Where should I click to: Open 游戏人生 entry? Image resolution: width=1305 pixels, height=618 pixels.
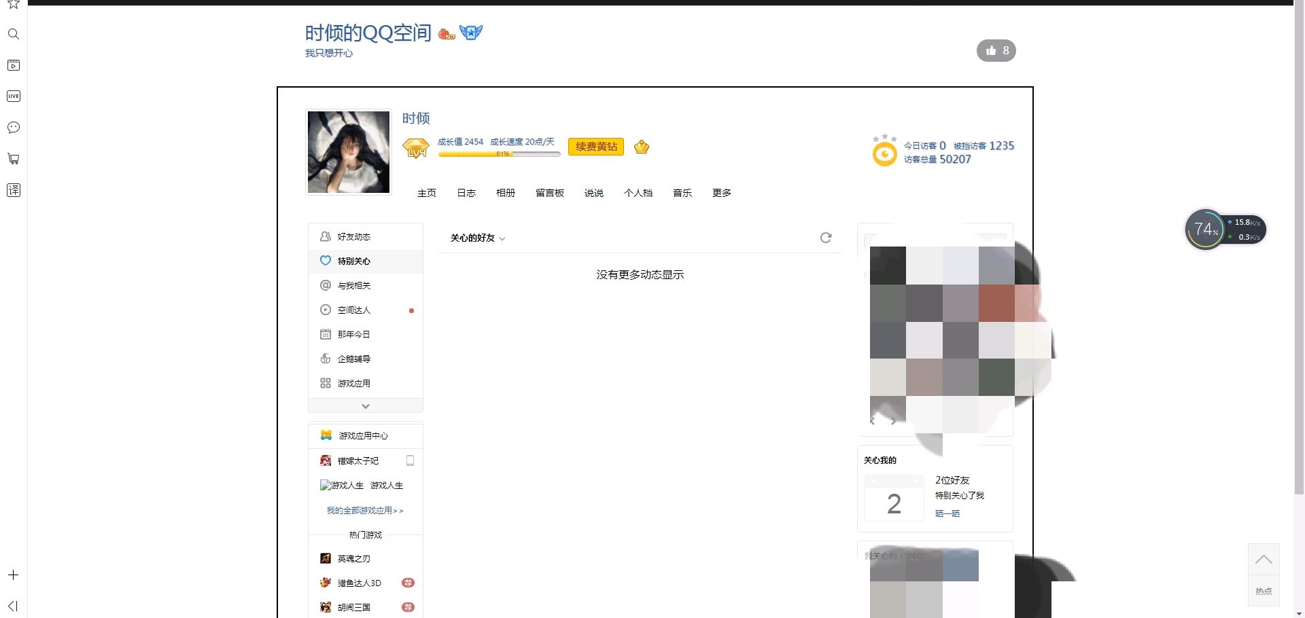(x=387, y=486)
